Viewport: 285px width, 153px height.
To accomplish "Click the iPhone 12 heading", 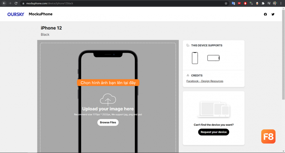I will (51, 28).
